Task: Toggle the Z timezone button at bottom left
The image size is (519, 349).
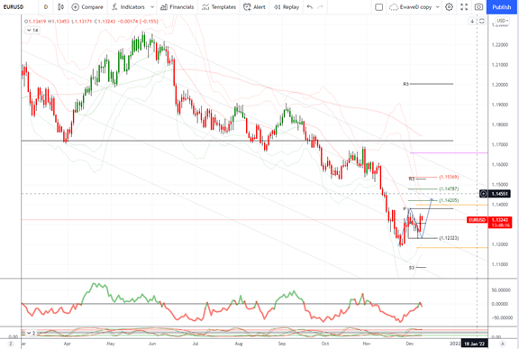Action: [11, 344]
